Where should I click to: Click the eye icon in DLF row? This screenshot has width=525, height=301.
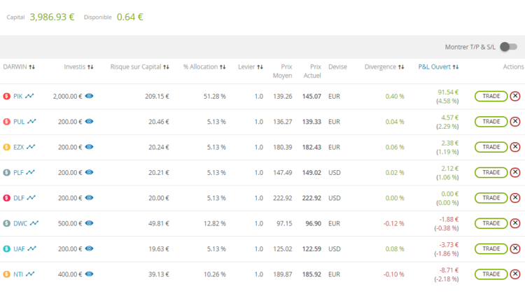pos(90,197)
